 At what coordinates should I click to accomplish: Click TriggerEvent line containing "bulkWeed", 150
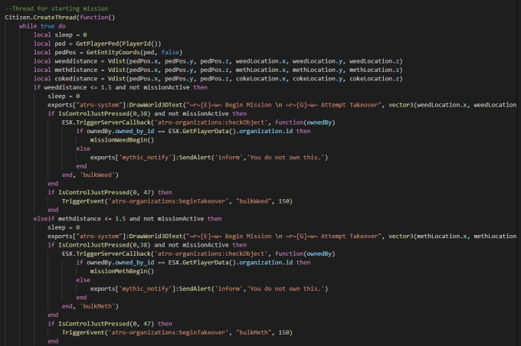pos(177,201)
